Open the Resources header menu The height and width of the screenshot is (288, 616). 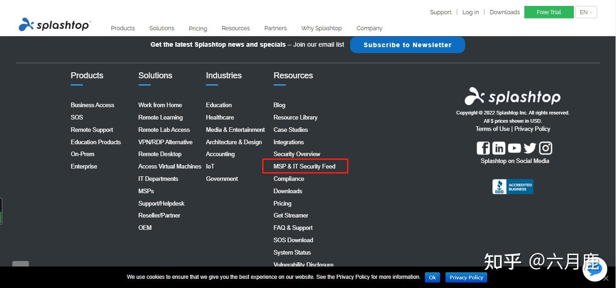(236, 28)
